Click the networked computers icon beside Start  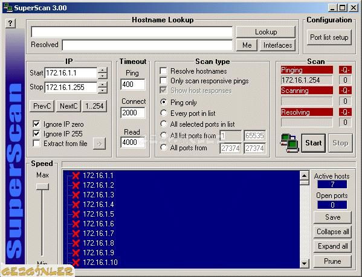click(289, 143)
